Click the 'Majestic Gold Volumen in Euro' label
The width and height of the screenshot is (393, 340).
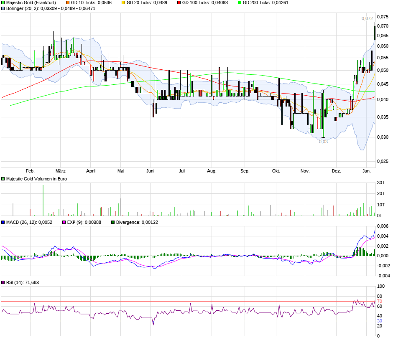click(37, 179)
